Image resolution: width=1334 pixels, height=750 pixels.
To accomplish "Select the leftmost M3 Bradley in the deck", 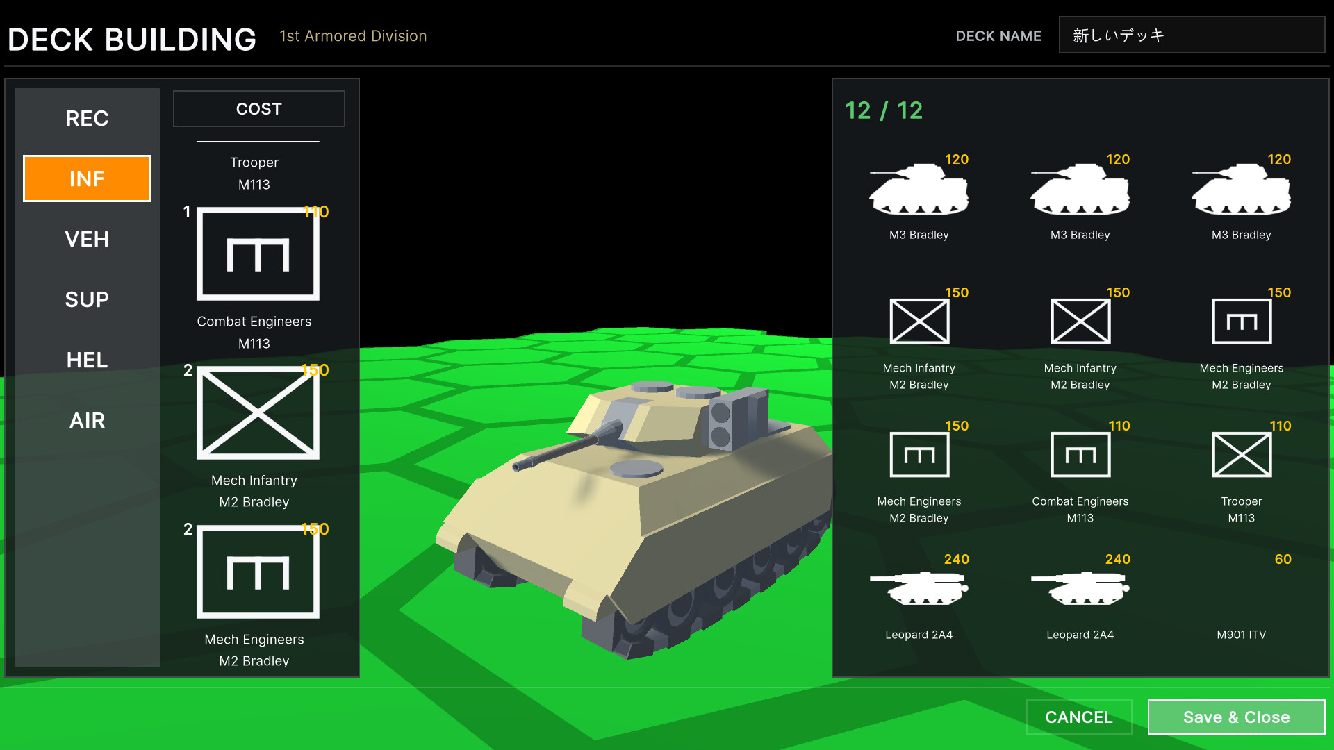I will (x=919, y=190).
